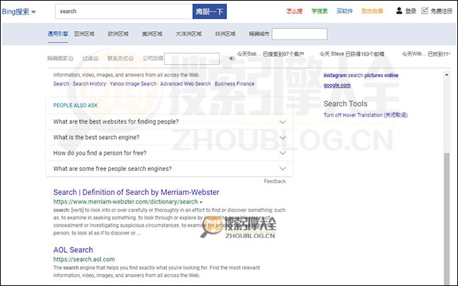The width and height of the screenshot is (458, 286).
Task: Click the 精确城市 input box
Action: (x=300, y=34)
